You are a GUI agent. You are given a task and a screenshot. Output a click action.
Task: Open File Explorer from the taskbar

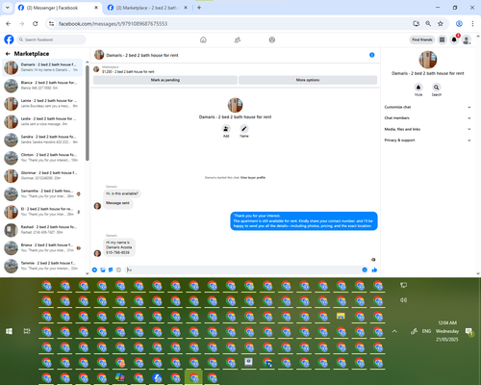[341, 316]
